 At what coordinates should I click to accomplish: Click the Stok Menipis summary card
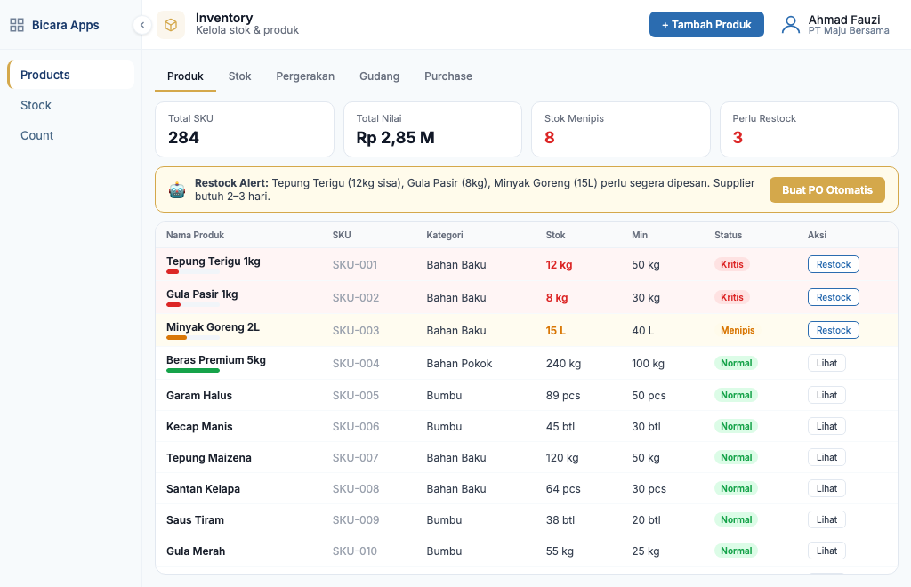click(625, 129)
